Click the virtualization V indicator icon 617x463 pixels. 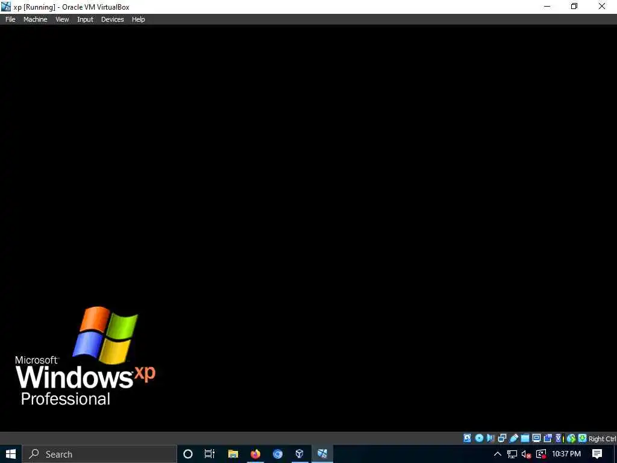[559, 438]
